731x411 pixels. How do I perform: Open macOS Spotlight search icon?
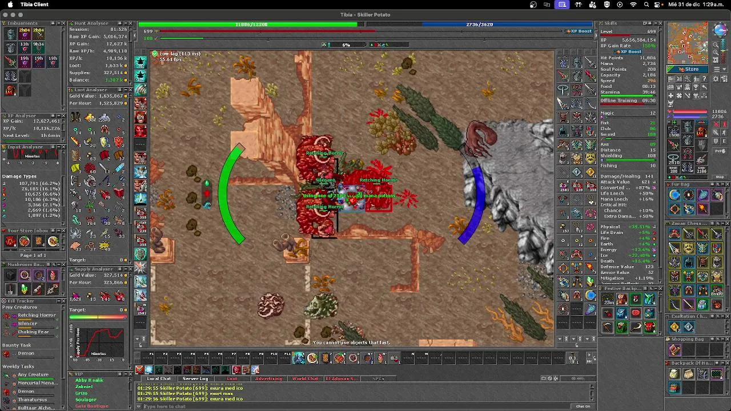[x=646, y=5]
